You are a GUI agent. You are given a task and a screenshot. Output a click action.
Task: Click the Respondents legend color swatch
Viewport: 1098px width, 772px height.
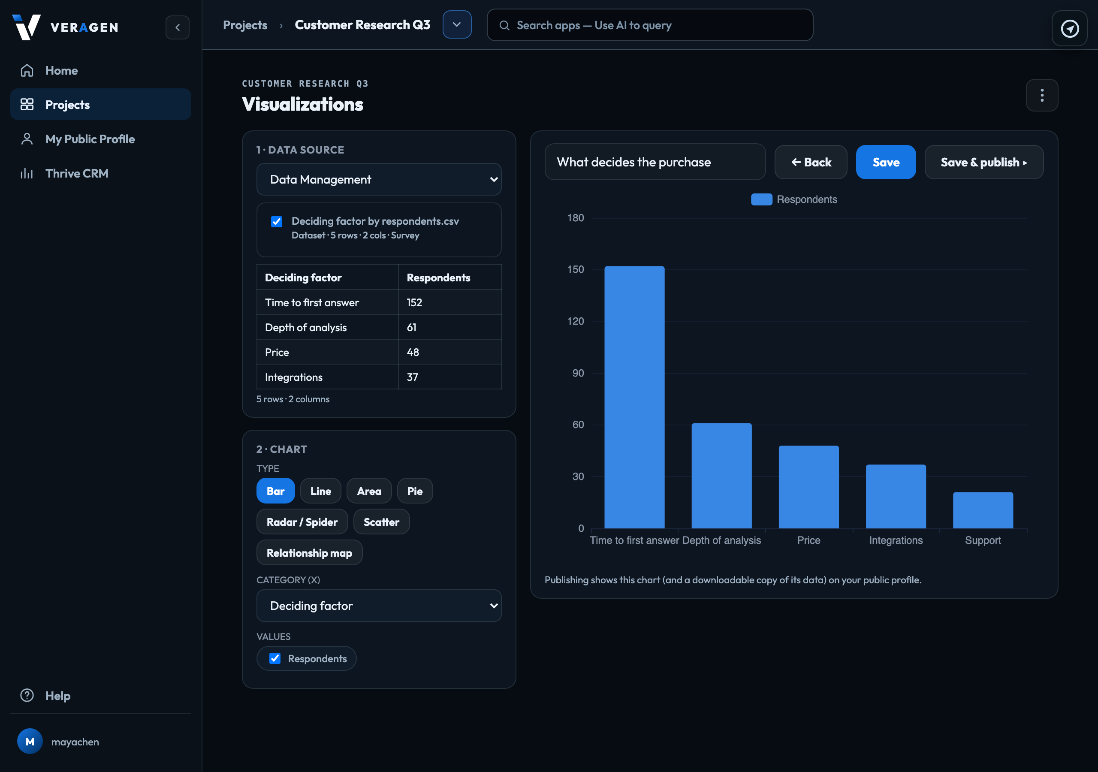[761, 199]
